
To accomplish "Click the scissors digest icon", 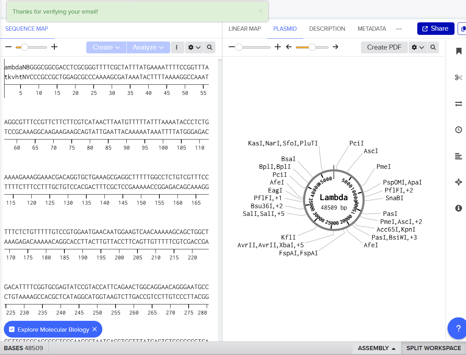I will point(459,77).
